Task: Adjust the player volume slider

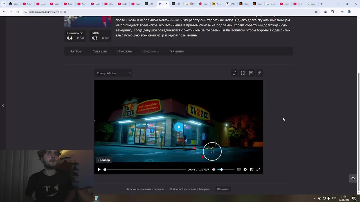Action: coord(226,169)
